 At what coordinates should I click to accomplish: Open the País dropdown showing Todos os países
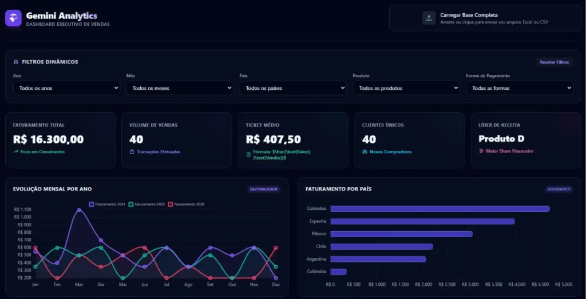(293, 89)
